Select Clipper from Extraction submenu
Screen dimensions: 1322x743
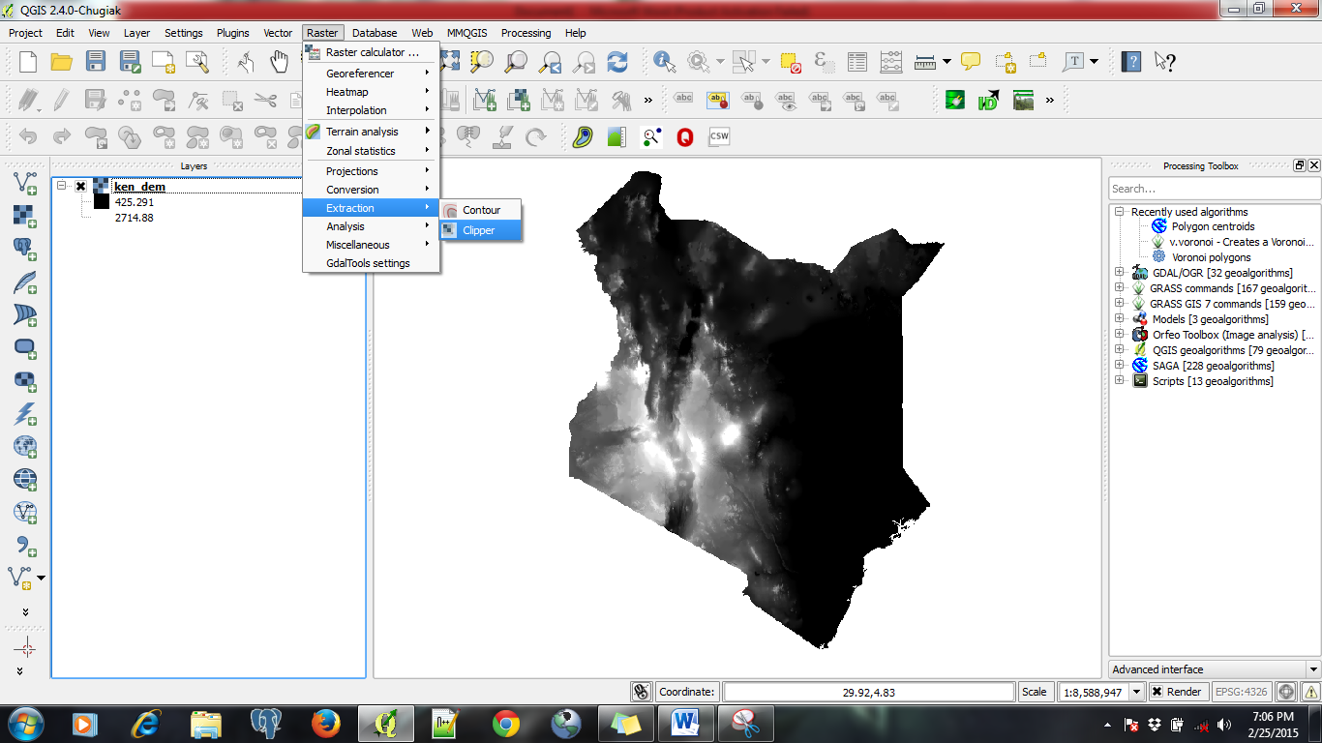click(x=481, y=230)
